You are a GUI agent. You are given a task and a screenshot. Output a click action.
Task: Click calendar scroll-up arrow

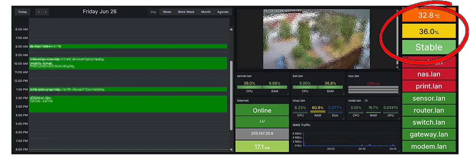[x=231, y=30]
